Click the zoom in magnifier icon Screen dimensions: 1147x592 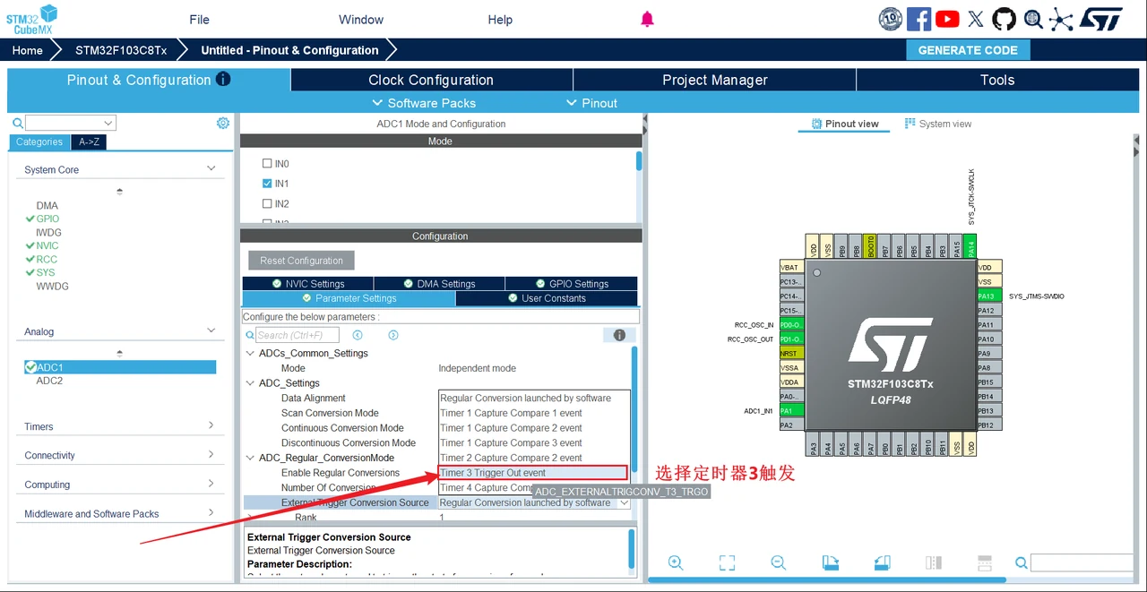point(676,562)
